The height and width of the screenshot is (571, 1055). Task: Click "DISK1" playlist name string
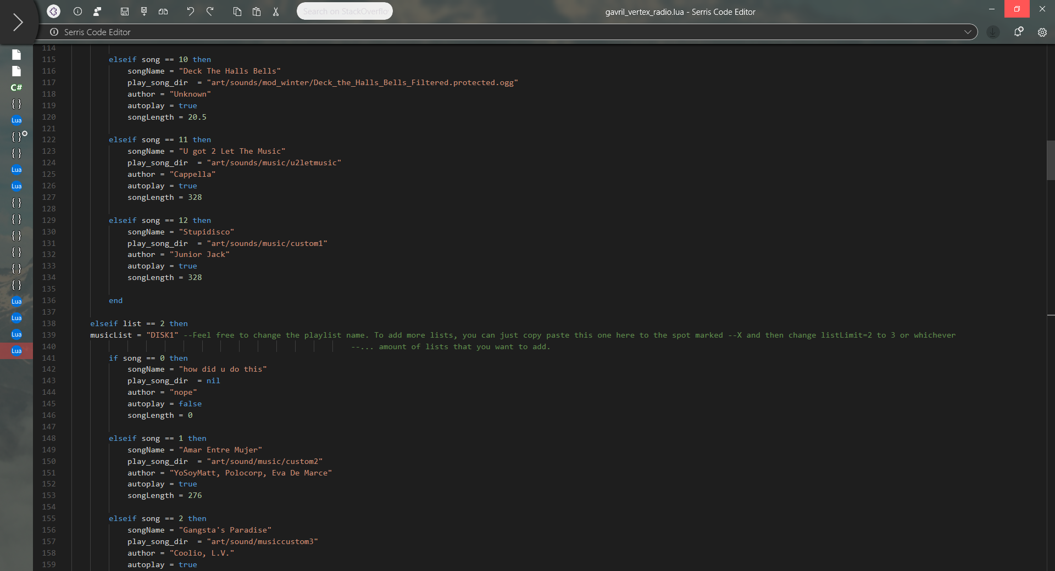[162, 335]
